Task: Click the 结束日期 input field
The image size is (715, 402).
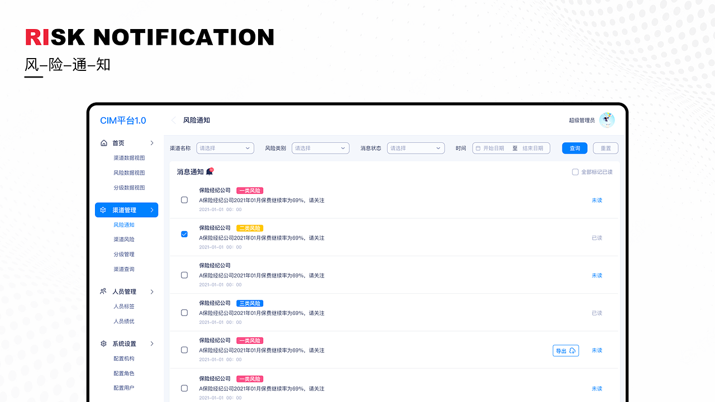Action: (533, 148)
